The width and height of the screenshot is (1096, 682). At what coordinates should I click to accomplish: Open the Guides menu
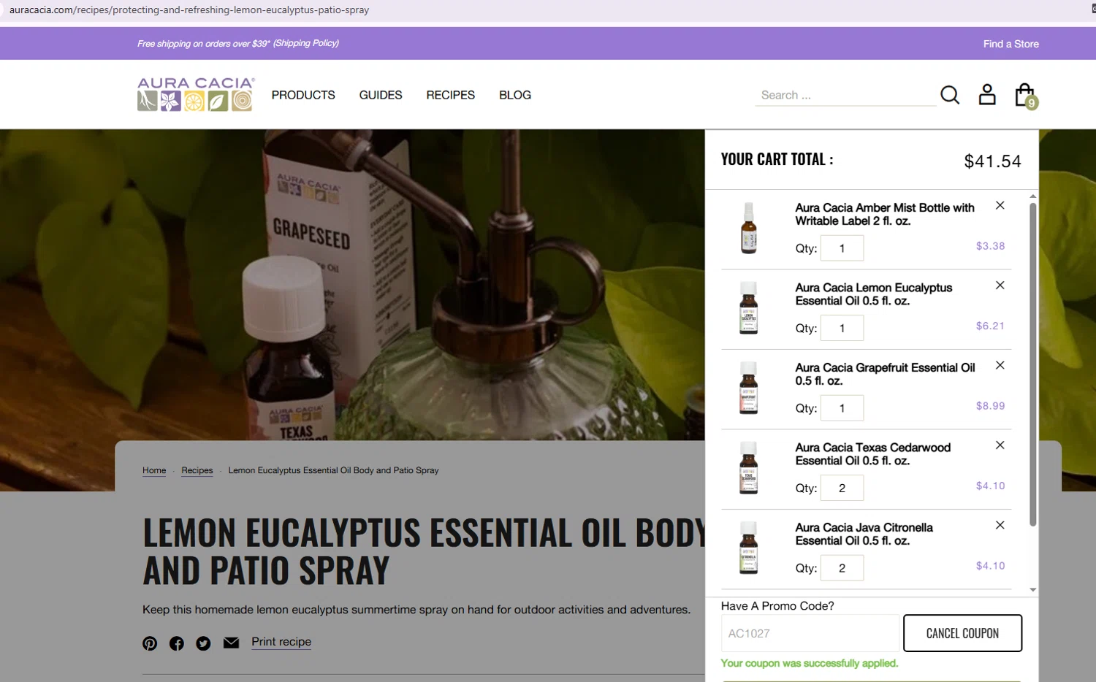(x=381, y=95)
